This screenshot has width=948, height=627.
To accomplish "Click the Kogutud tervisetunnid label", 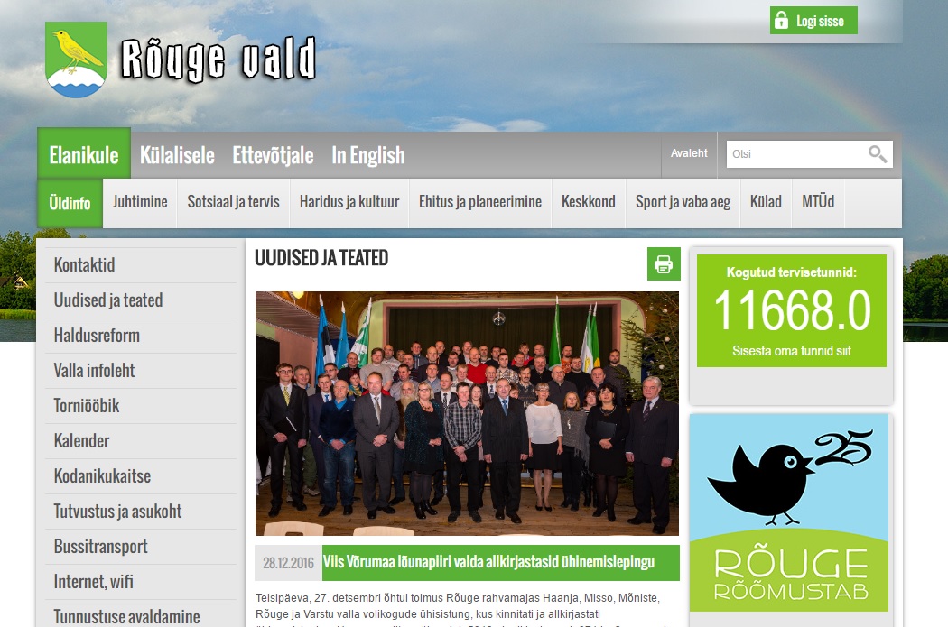I will pos(792,272).
